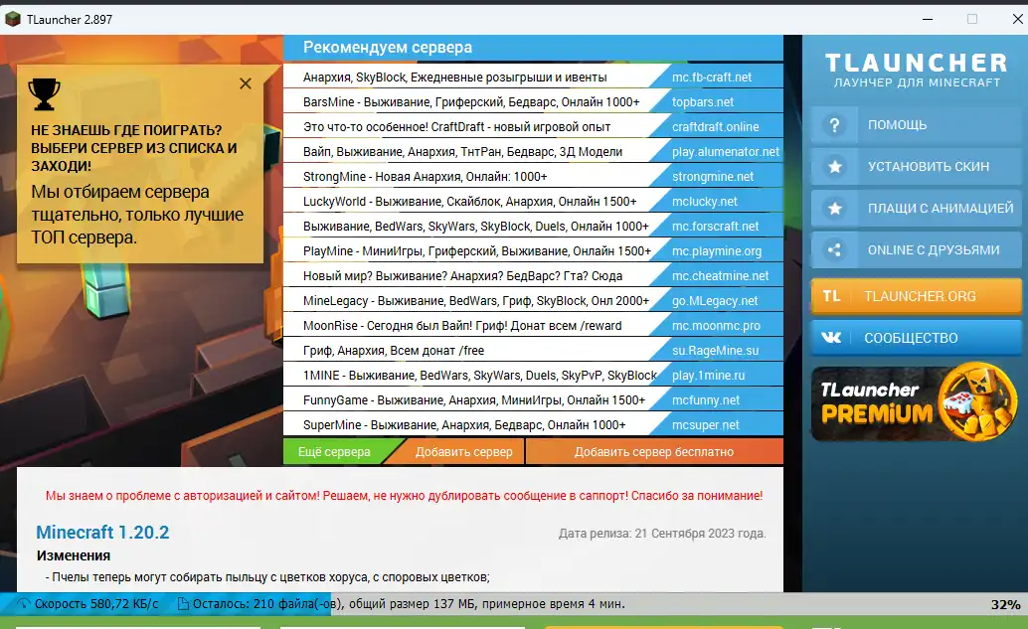Image resolution: width=1028 pixels, height=629 pixels.
Task: Click the 1MINE server description row
Action: coord(480,376)
